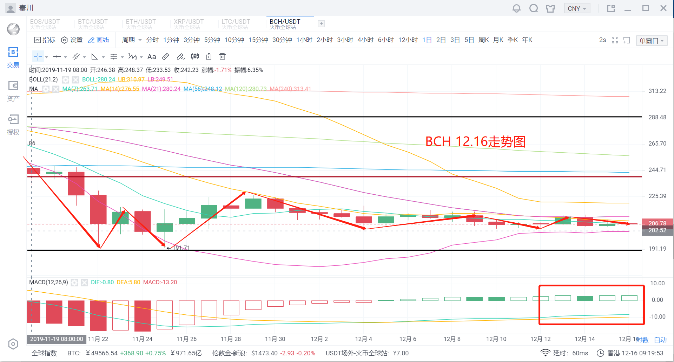Toggle 画线 drawing mode
This screenshot has width=674, height=362.
tap(99, 40)
